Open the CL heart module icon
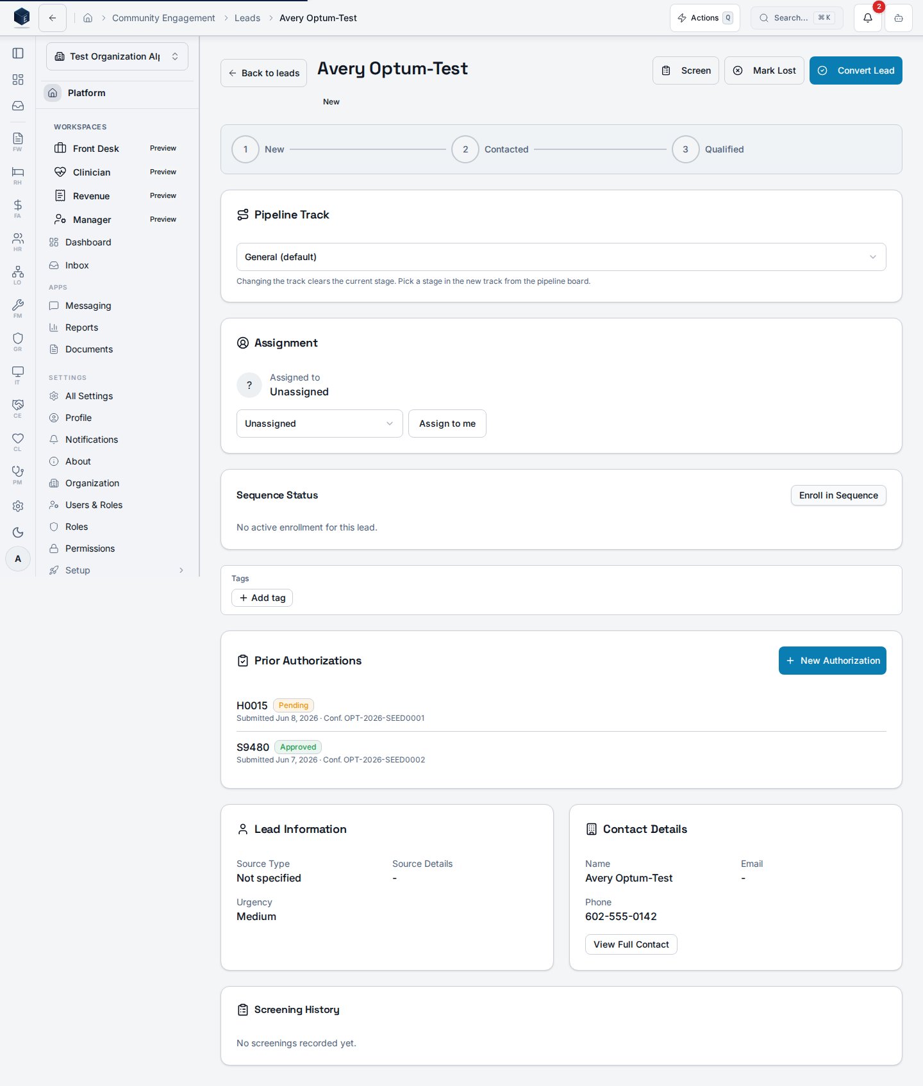 tap(18, 441)
